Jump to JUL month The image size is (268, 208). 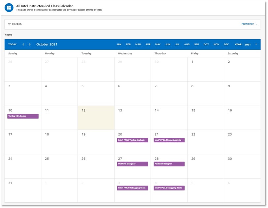(177, 45)
